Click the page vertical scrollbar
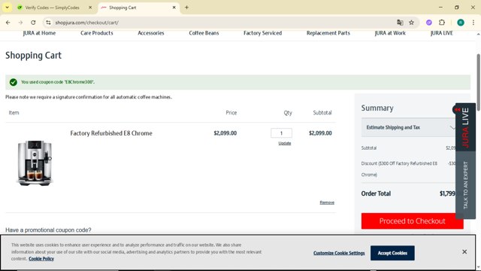 coord(478,81)
